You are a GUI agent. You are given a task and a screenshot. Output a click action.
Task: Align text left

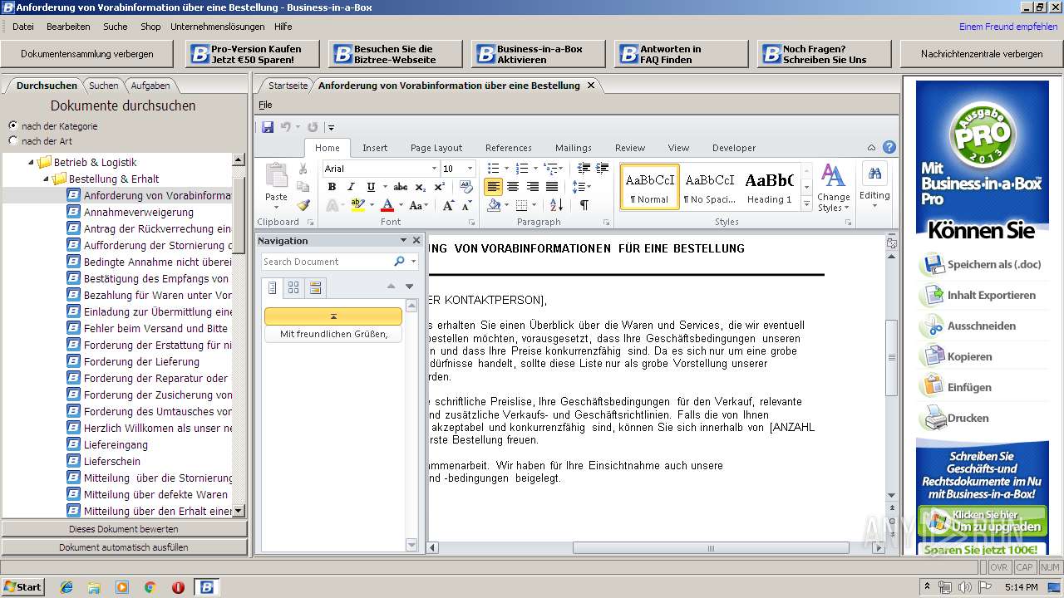493,187
